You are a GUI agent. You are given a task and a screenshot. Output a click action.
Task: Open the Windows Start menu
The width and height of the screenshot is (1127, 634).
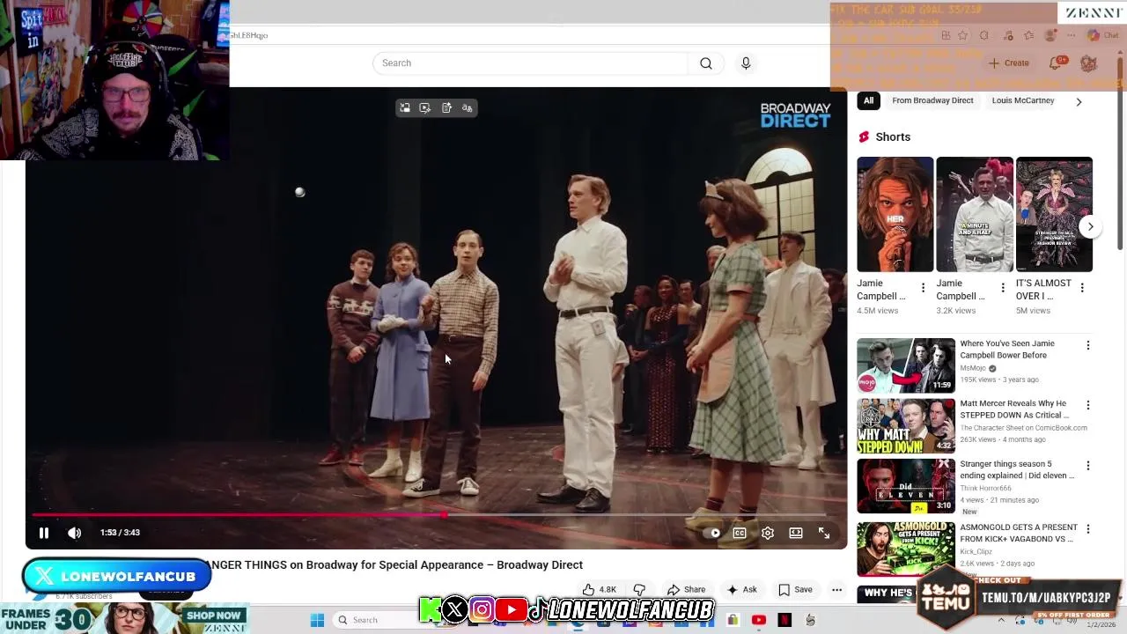pyautogui.click(x=317, y=620)
